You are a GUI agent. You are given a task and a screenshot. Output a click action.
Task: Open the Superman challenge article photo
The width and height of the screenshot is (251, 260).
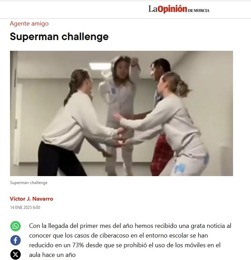click(x=121, y=113)
